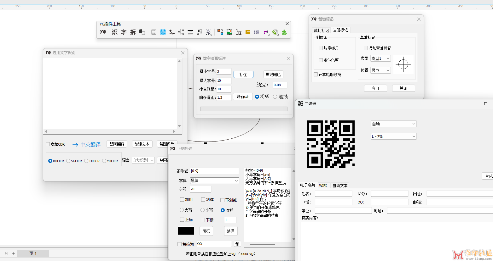Click the progress bar in 数字油画标注

click(244, 109)
